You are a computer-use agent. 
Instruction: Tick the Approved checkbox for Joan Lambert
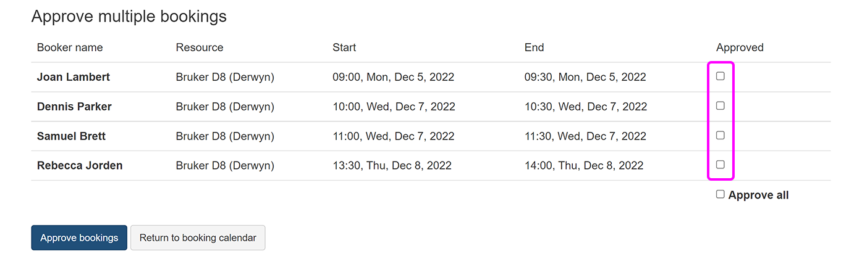pyautogui.click(x=720, y=76)
